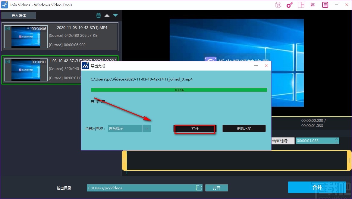Move clip up with the white triangle icon

107,15
